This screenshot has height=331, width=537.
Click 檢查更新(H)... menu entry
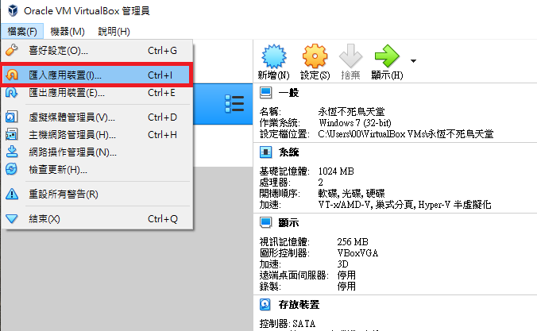tap(97, 169)
